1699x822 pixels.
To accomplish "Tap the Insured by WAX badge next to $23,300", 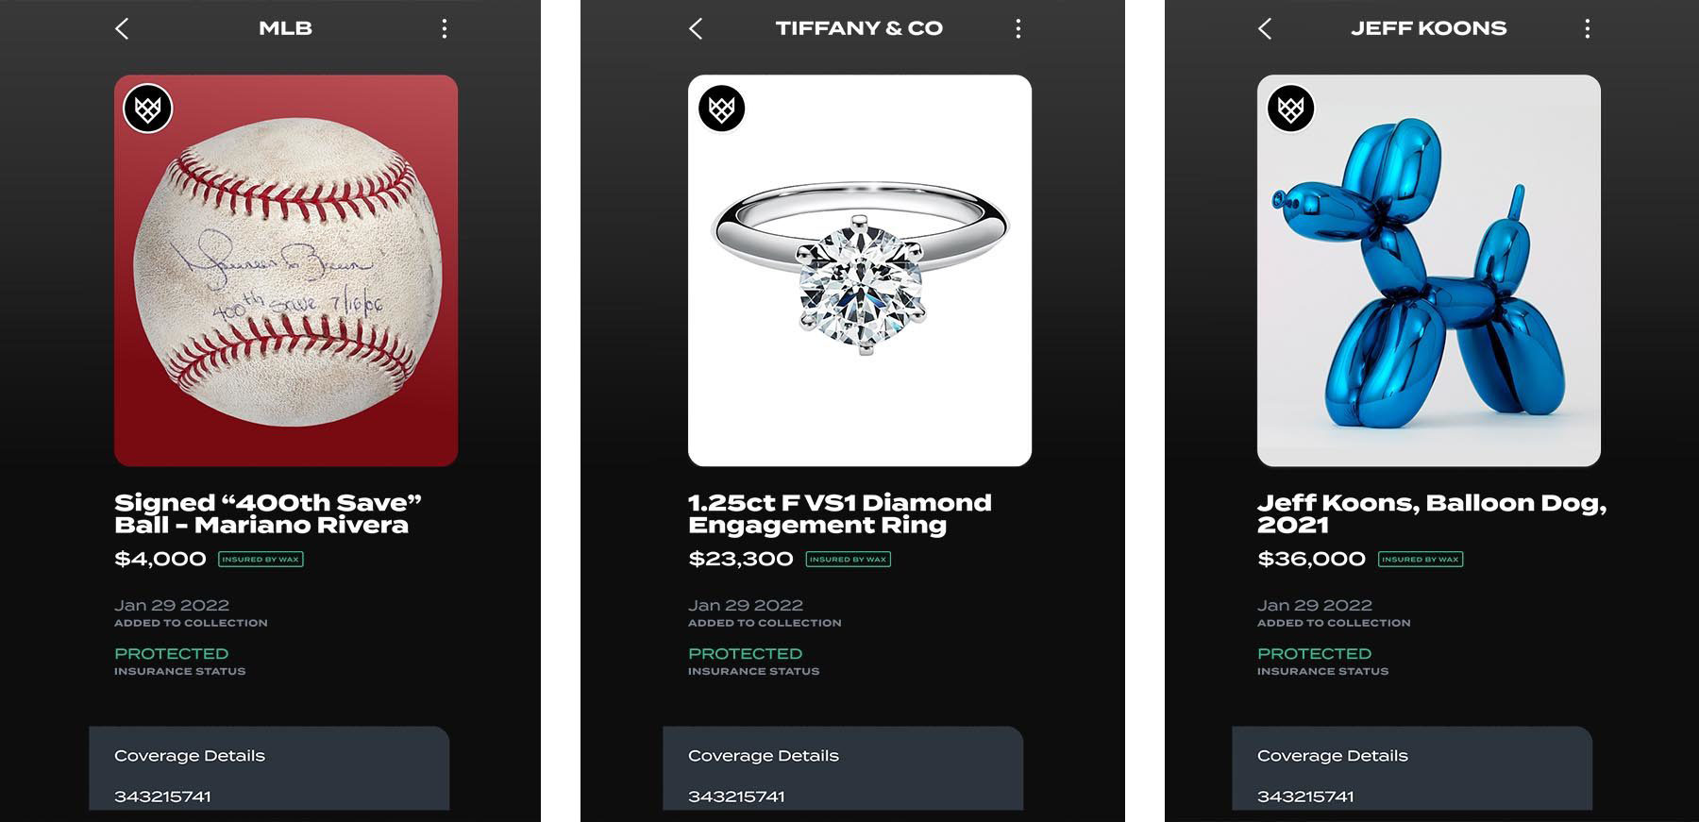I will point(848,559).
